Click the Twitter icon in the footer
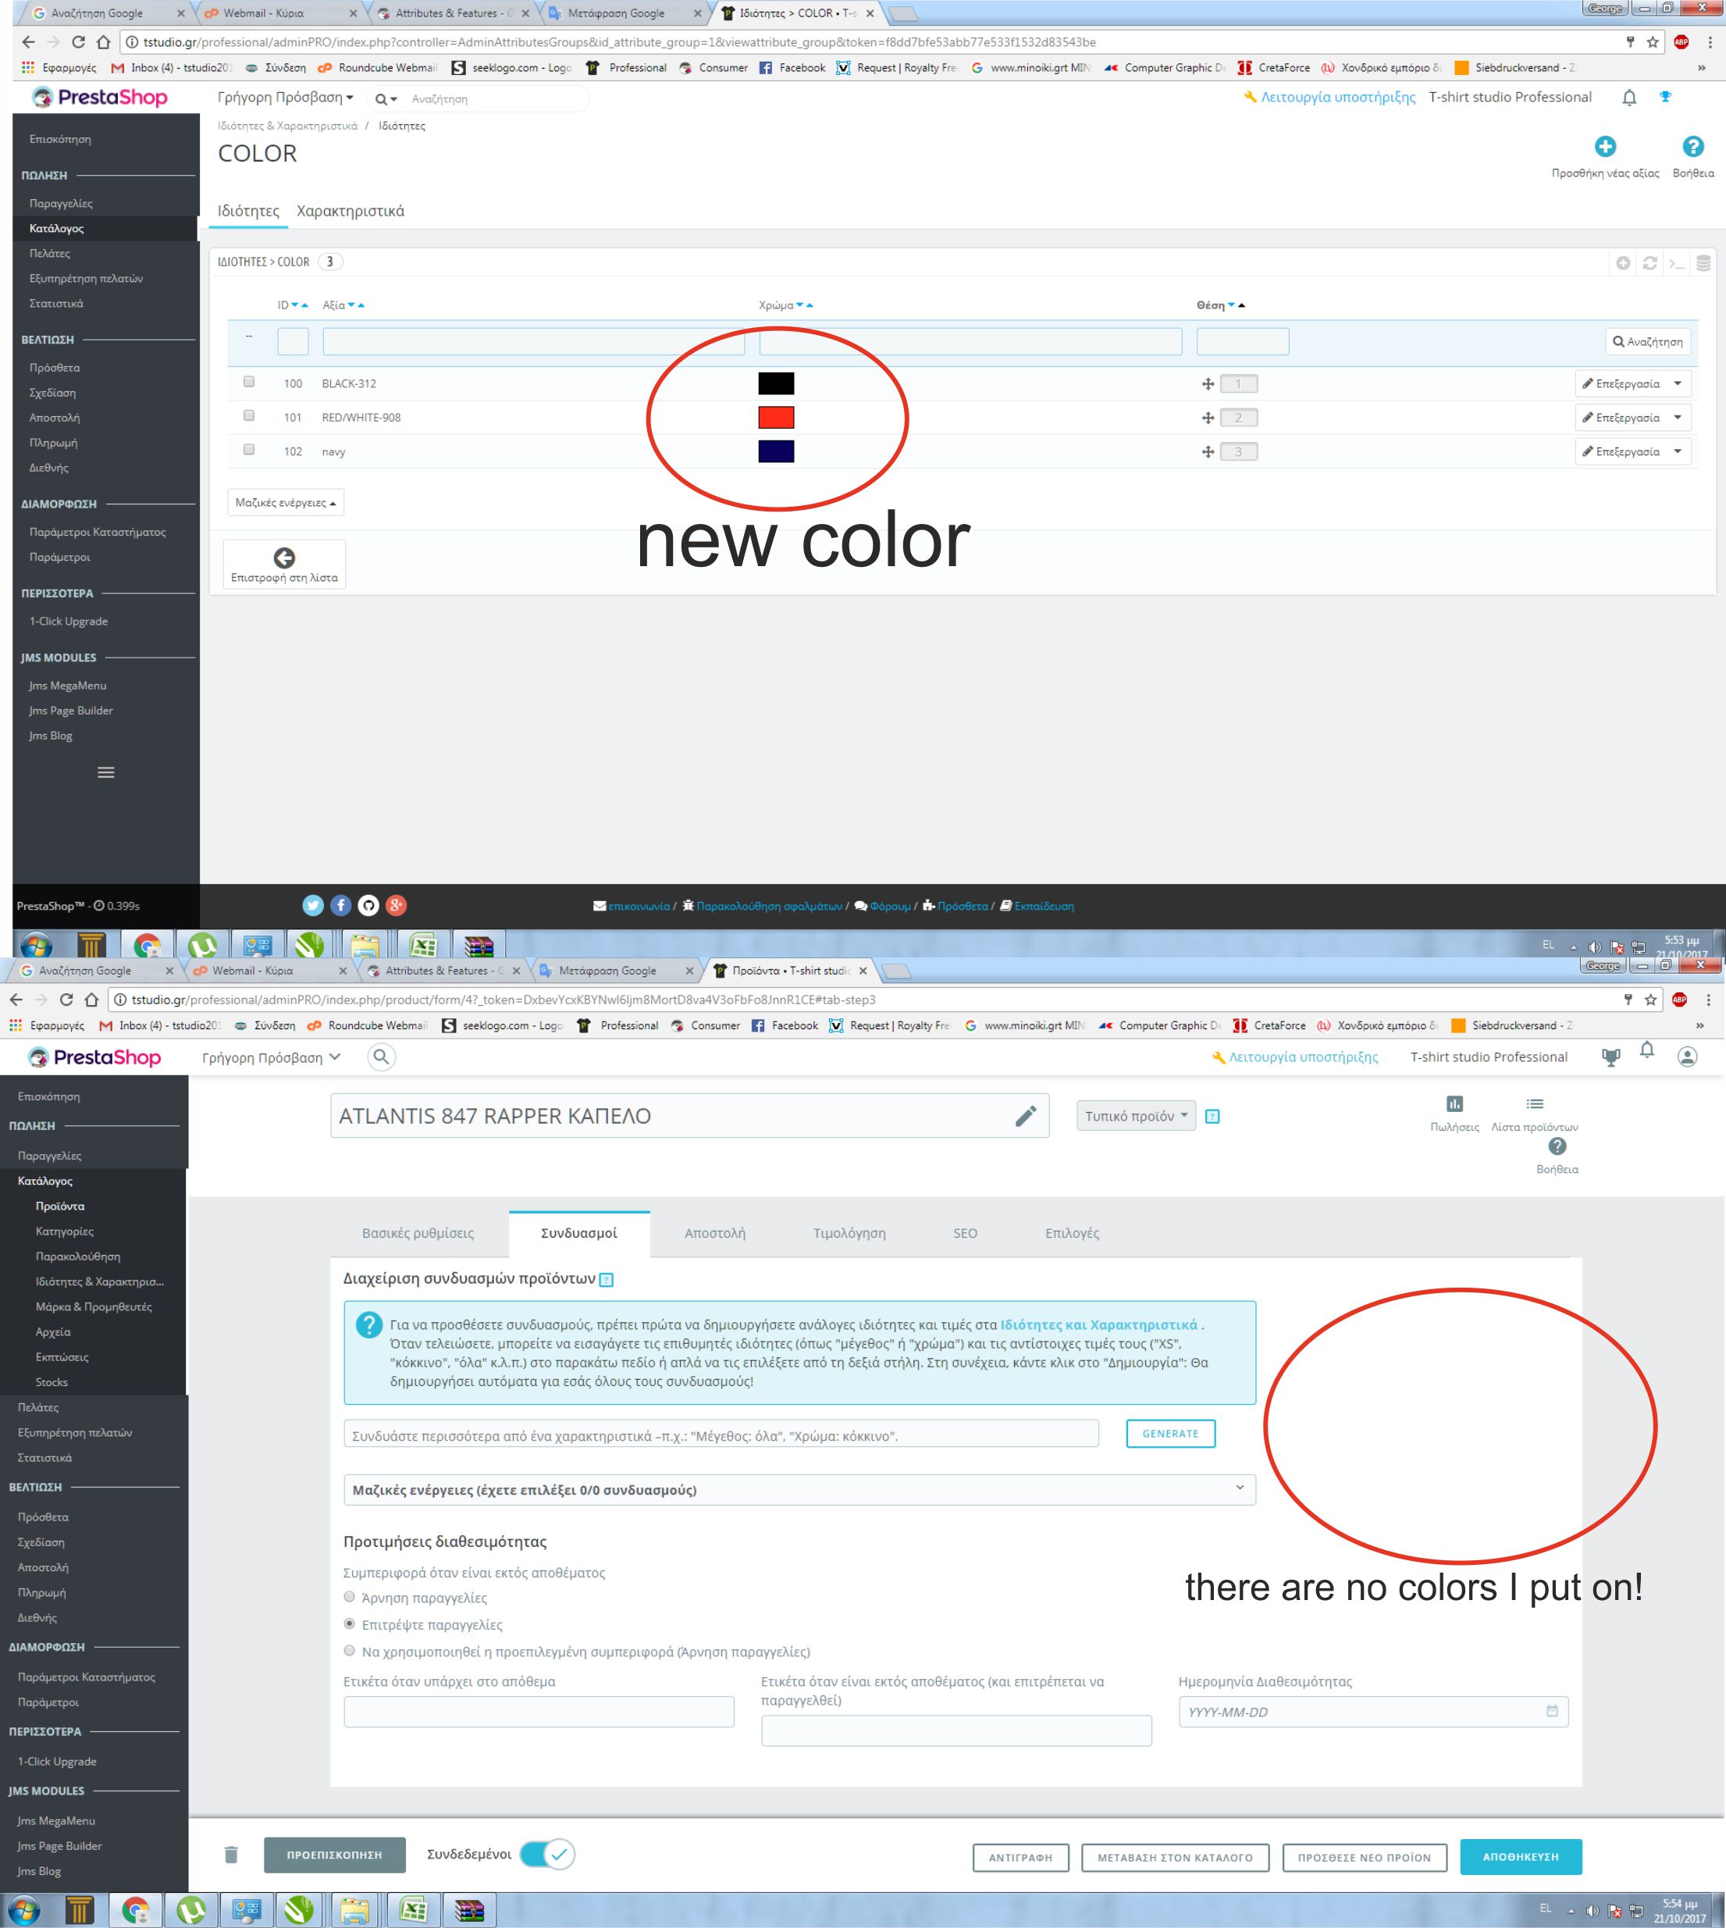Screen dimensions: 1726x1928 (313, 905)
